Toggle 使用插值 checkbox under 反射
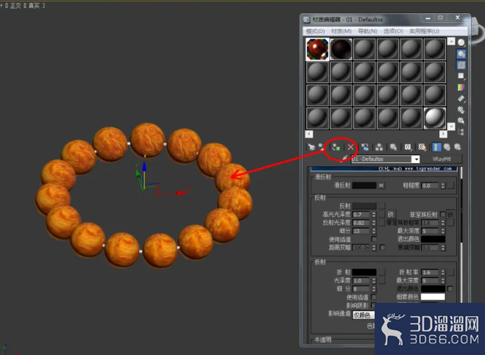Screen dimensions: 485x355 pos(374,239)
